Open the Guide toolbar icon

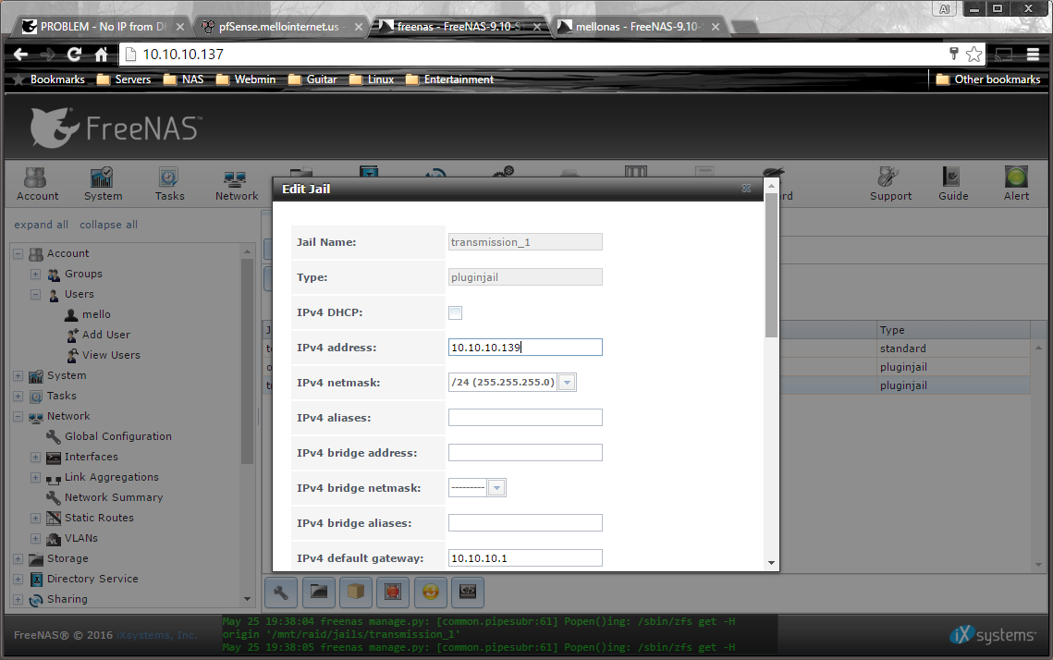(x=953, y=184)
